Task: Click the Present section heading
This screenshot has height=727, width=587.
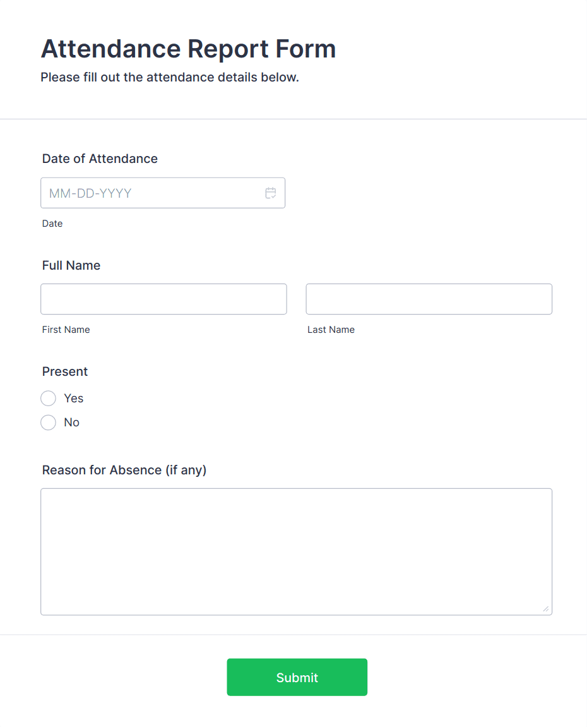Action: [64, 371]
